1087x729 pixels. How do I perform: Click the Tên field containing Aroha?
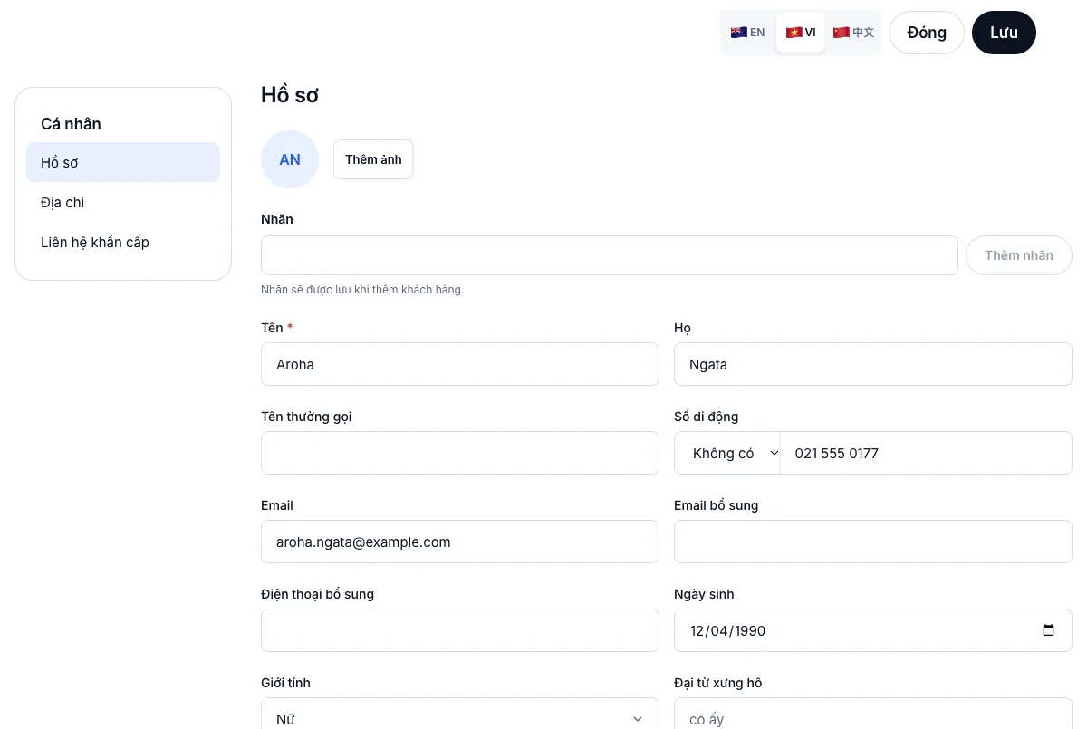tap(460, 364)
